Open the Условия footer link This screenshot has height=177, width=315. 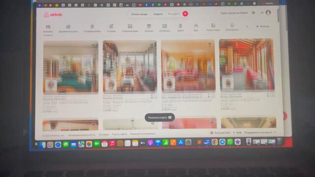pos(104,134)
